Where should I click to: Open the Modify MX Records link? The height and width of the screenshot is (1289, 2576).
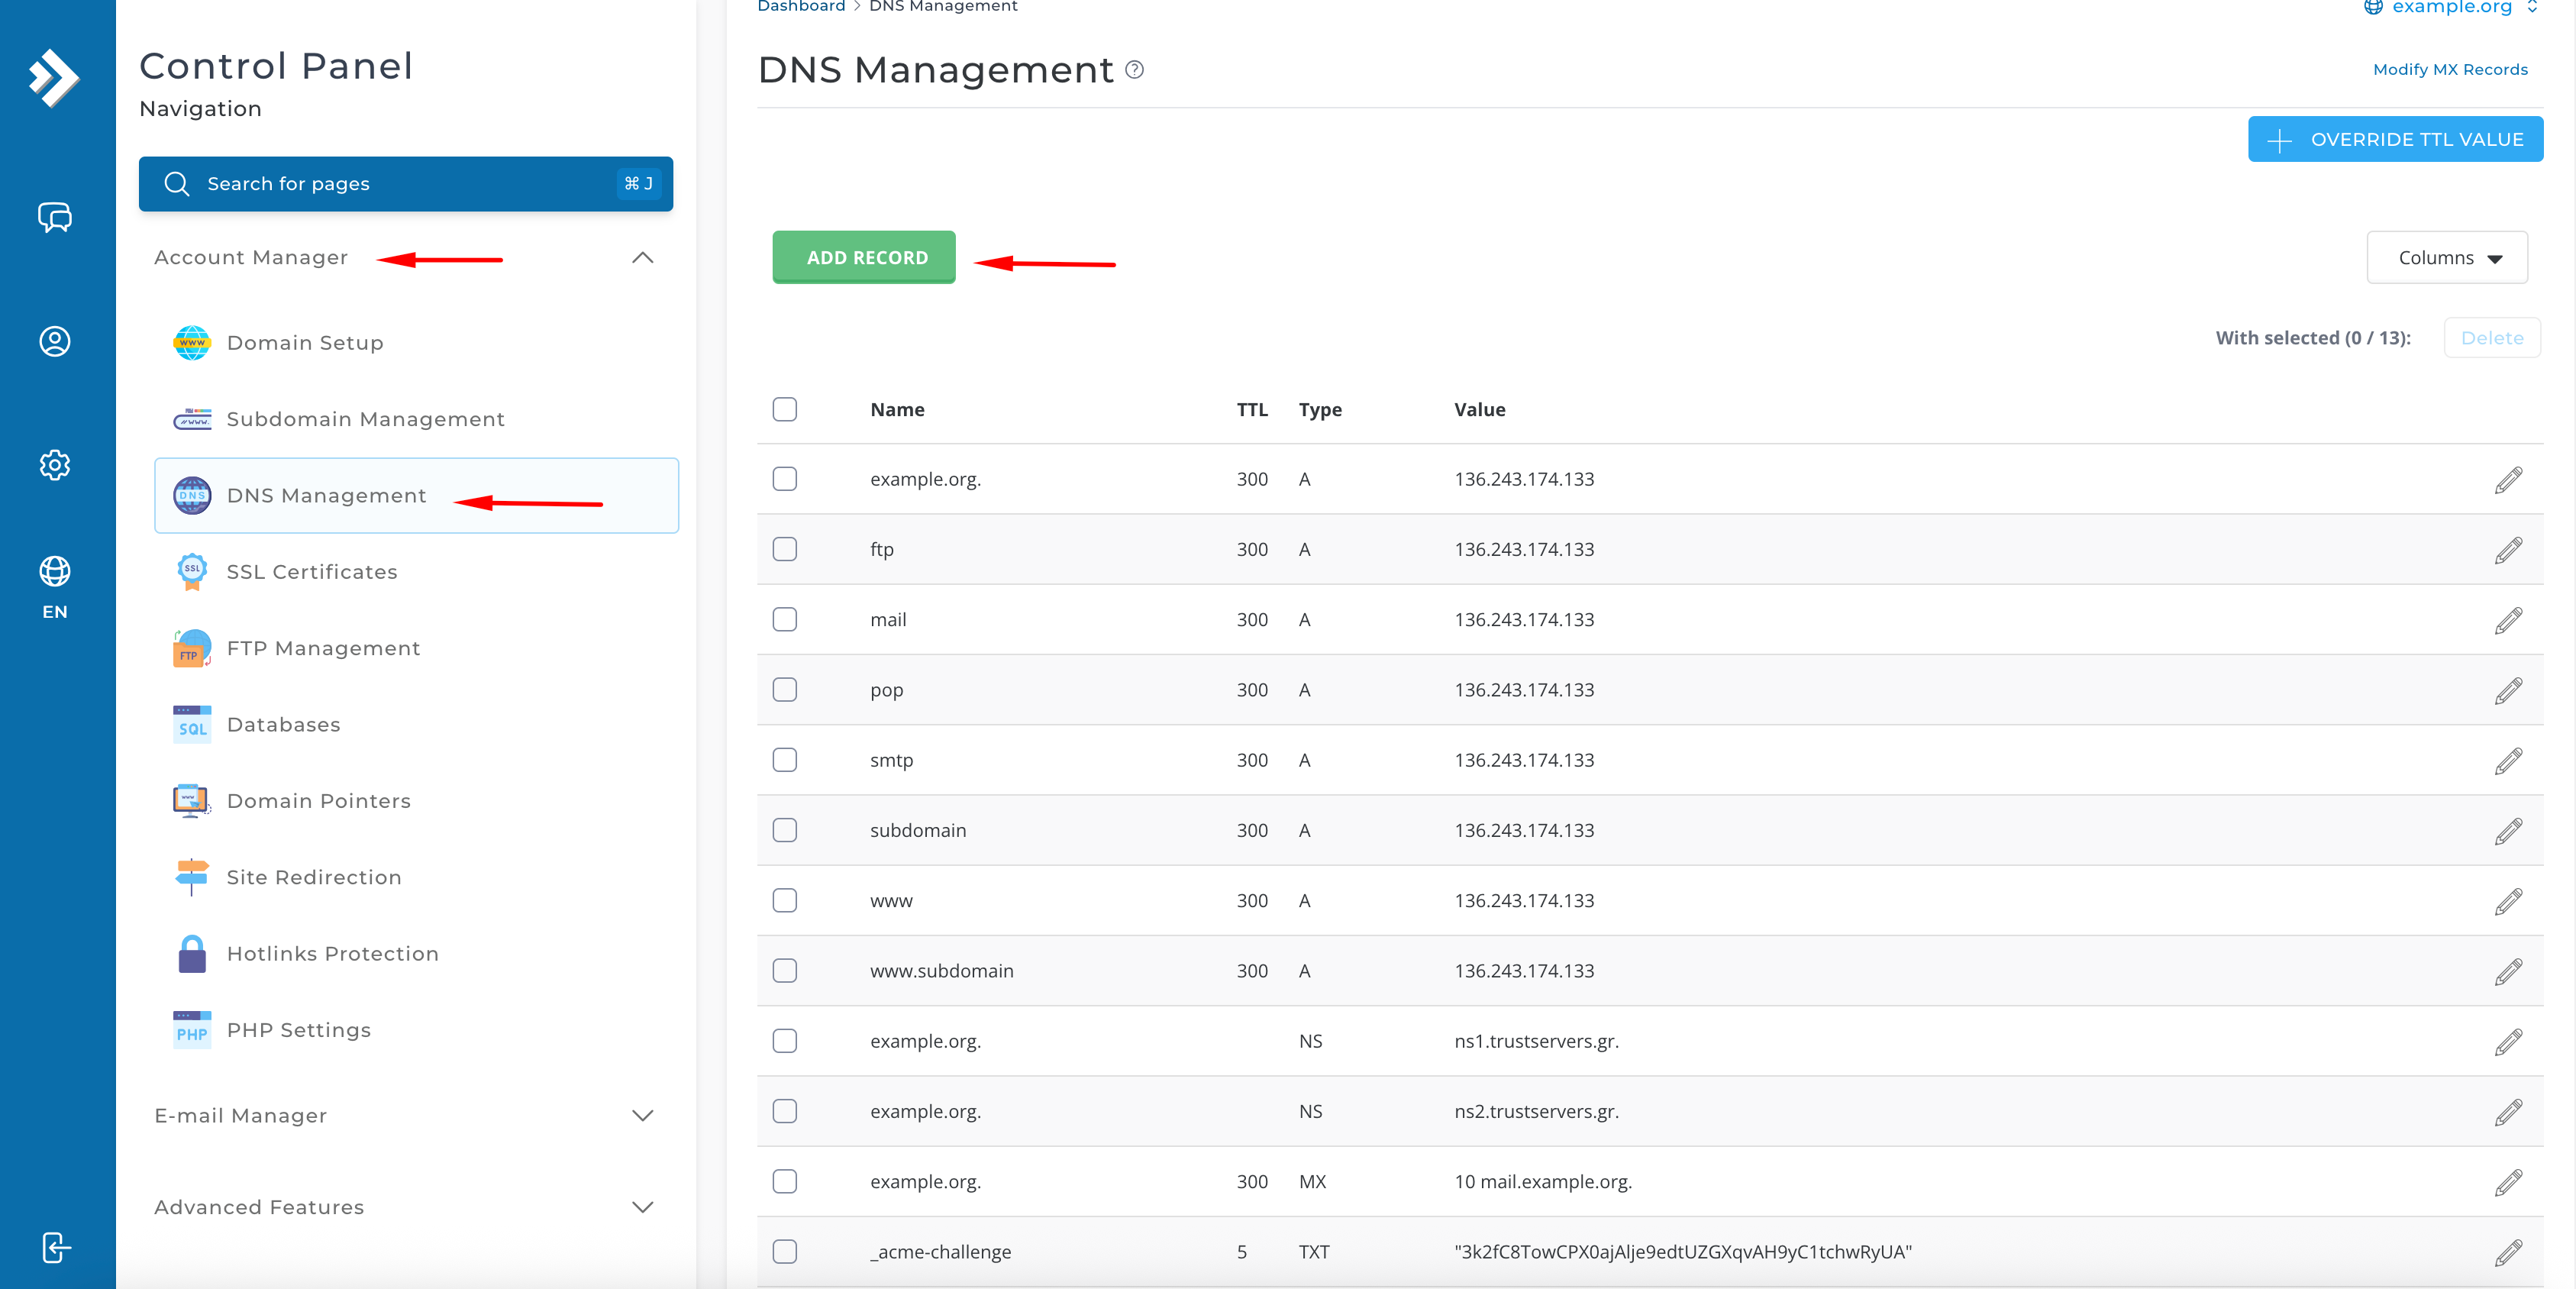pos(2449,70)
